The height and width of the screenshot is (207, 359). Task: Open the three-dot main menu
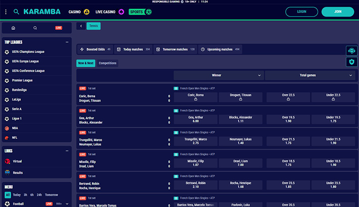[6, 12]
